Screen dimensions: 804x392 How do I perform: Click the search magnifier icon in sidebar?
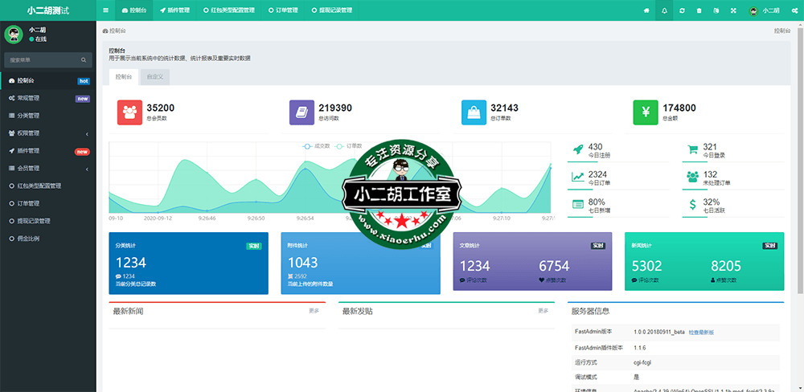pyautogui.click(x=83, y=60)
